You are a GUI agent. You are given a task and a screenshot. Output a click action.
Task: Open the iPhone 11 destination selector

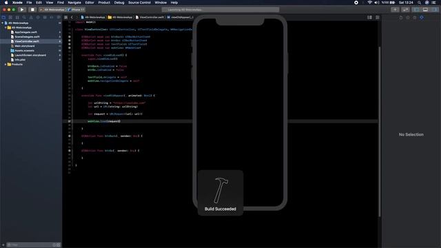[x=76, y=10]
